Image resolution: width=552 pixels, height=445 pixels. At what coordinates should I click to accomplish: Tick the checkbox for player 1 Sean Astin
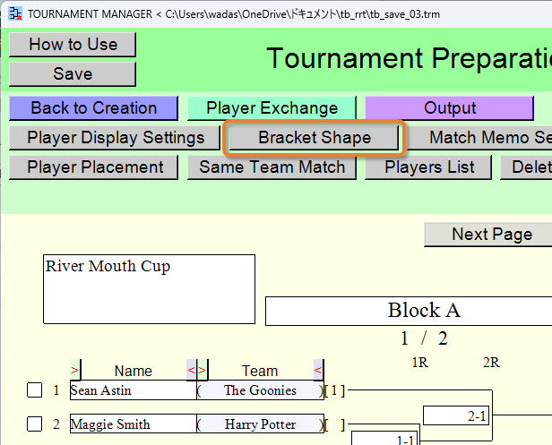(x=34, y=390)
